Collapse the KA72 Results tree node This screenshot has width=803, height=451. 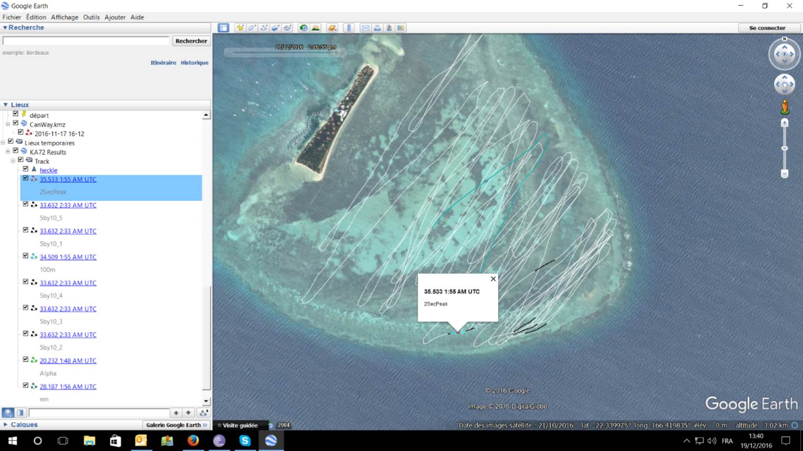pyautogui.click(x=8, y=152)
